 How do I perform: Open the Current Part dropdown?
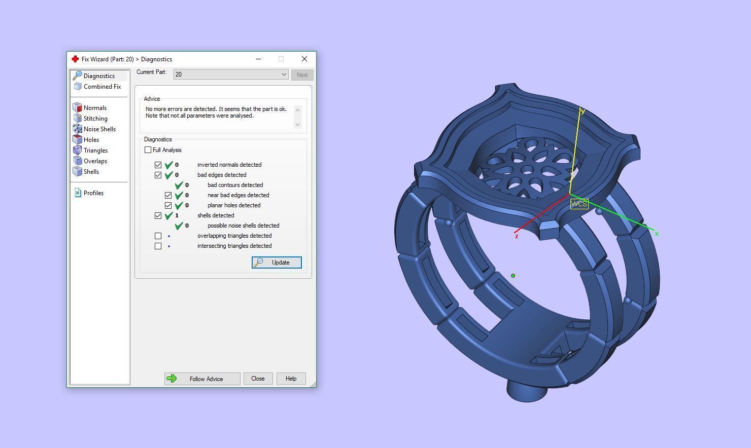click(x=231, y=74)
